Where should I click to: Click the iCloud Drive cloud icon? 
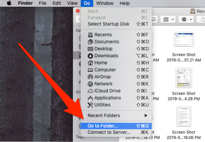tap(90, 91)
